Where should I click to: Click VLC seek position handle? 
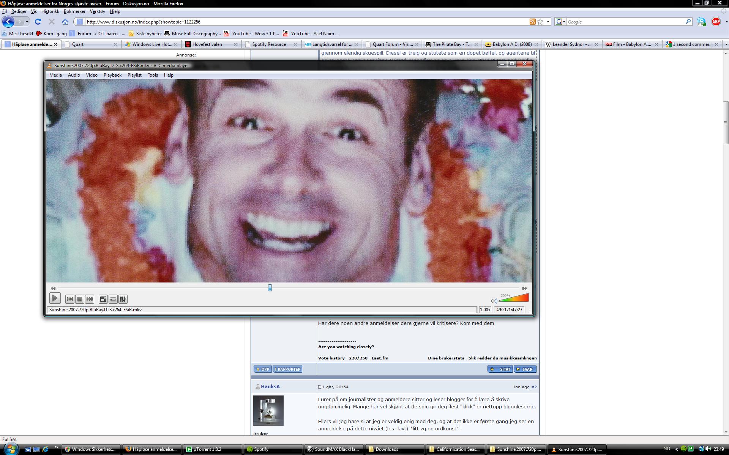pyautogui.click(x=270, y=288)
